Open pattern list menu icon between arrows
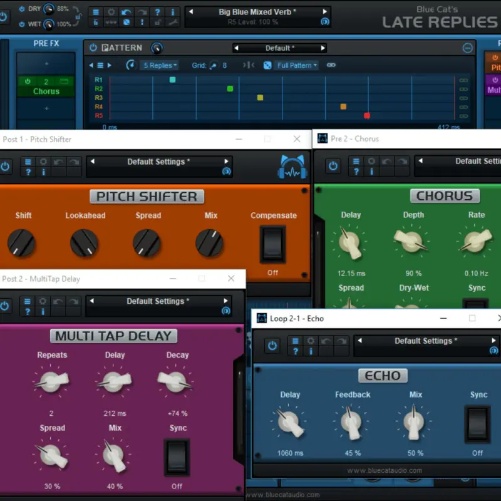This screenshot has height=501, width=501. [100, 65]
